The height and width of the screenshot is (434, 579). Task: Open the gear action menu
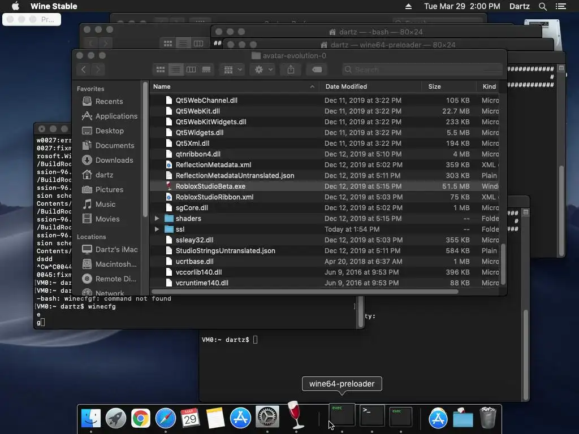pyautogui.click(x=263, y=70)
